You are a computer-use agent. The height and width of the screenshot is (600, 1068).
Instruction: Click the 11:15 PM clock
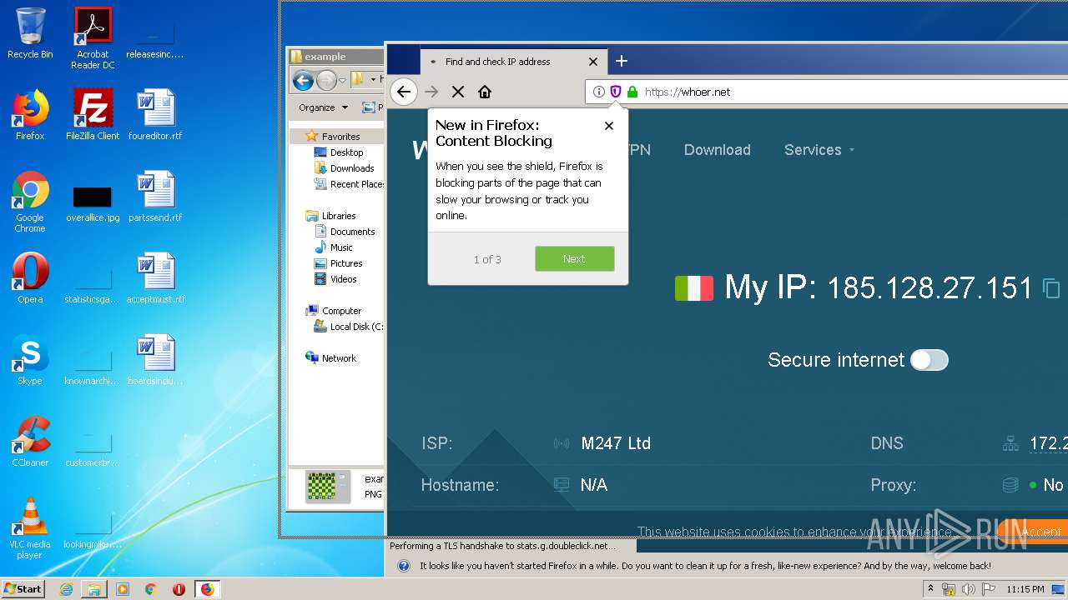(x=1025, y=589)
